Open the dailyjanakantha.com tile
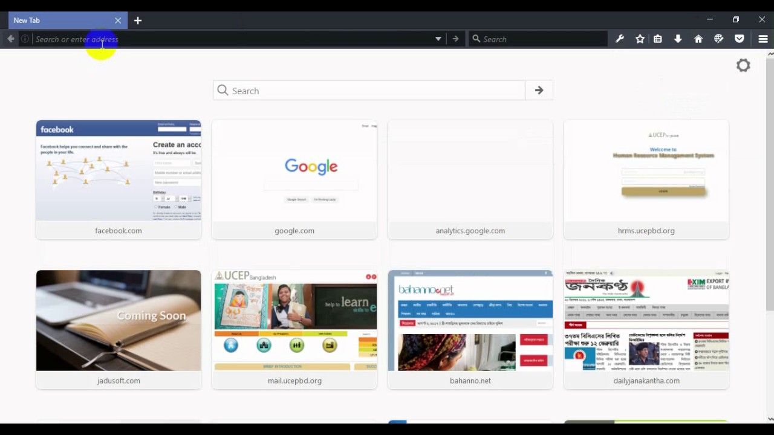The height and width of the screenshot is (435, 774). [x=646, y=330]
